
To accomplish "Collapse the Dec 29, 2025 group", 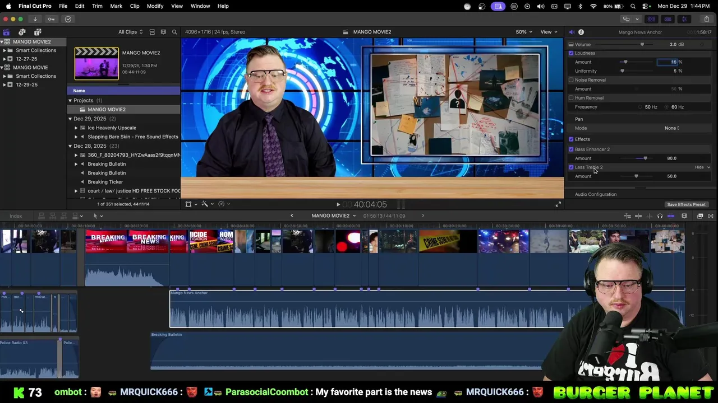I will [70, 119].
